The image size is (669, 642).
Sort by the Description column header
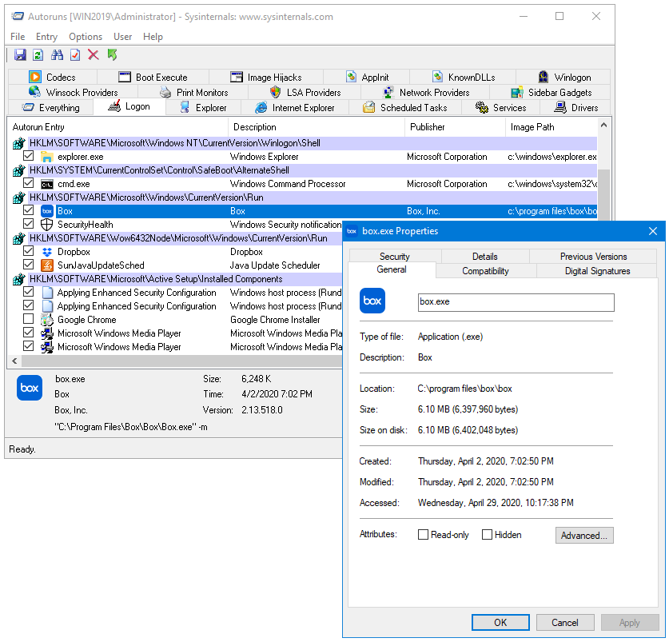point(317,127)
